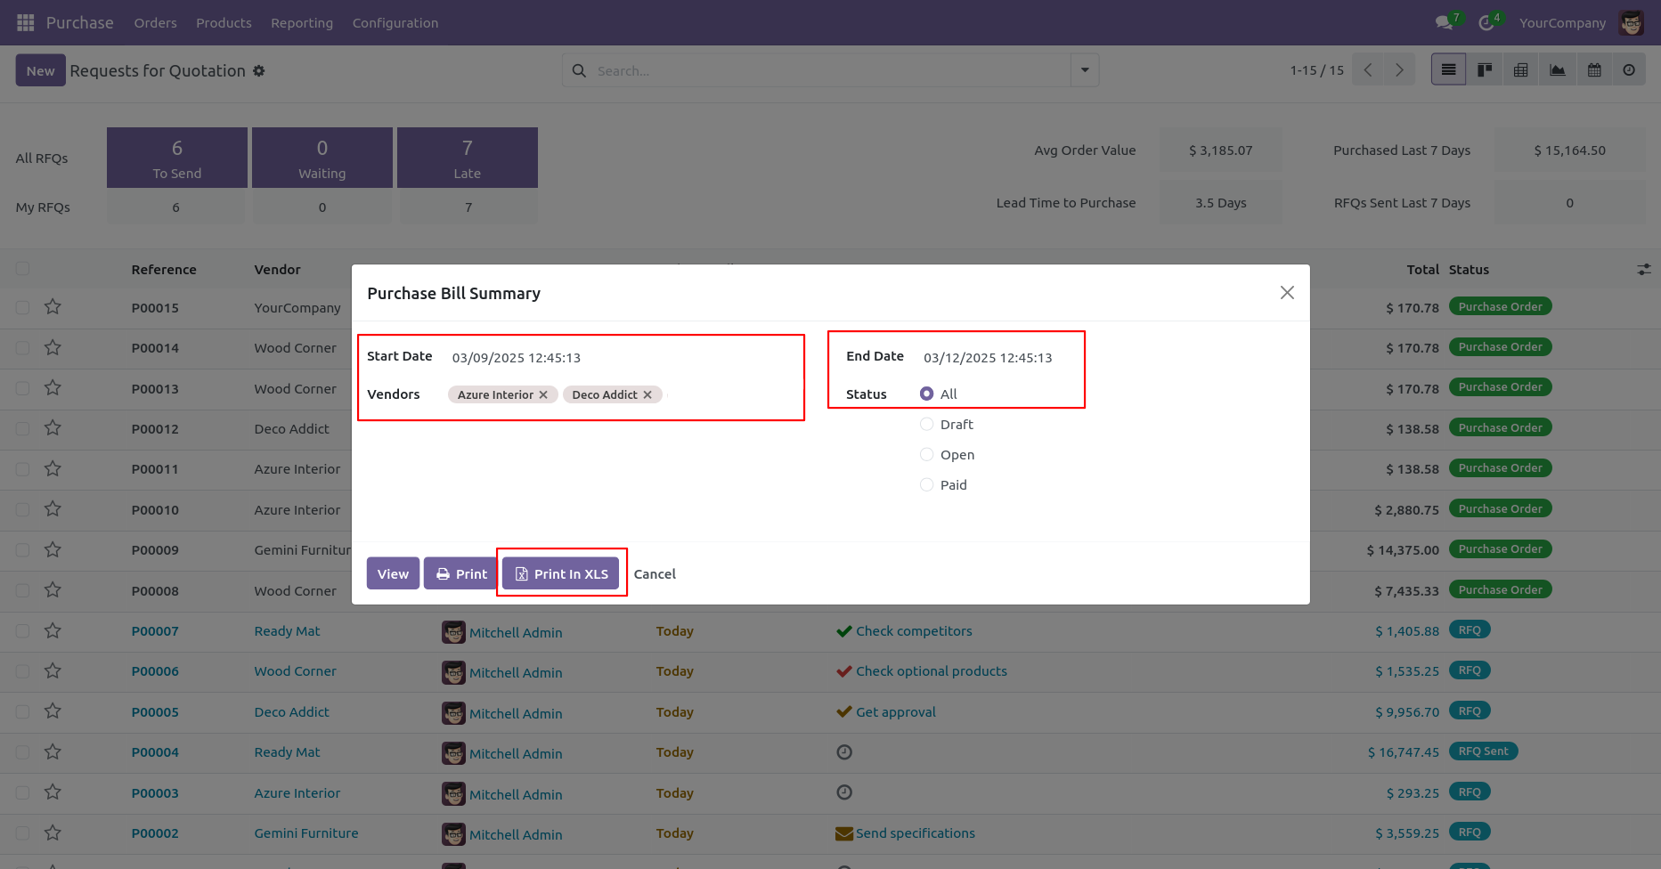1661x869 pixels.
Task: Filter by the Late RFQs card
Action: pyautogui.click(x=468, y=158)
